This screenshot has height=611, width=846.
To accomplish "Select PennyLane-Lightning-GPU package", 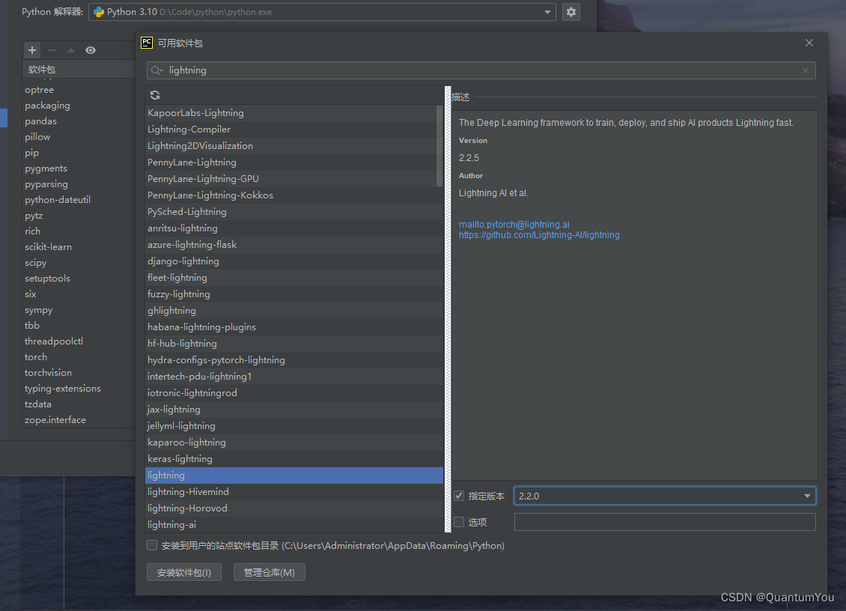I will point(294,179).
